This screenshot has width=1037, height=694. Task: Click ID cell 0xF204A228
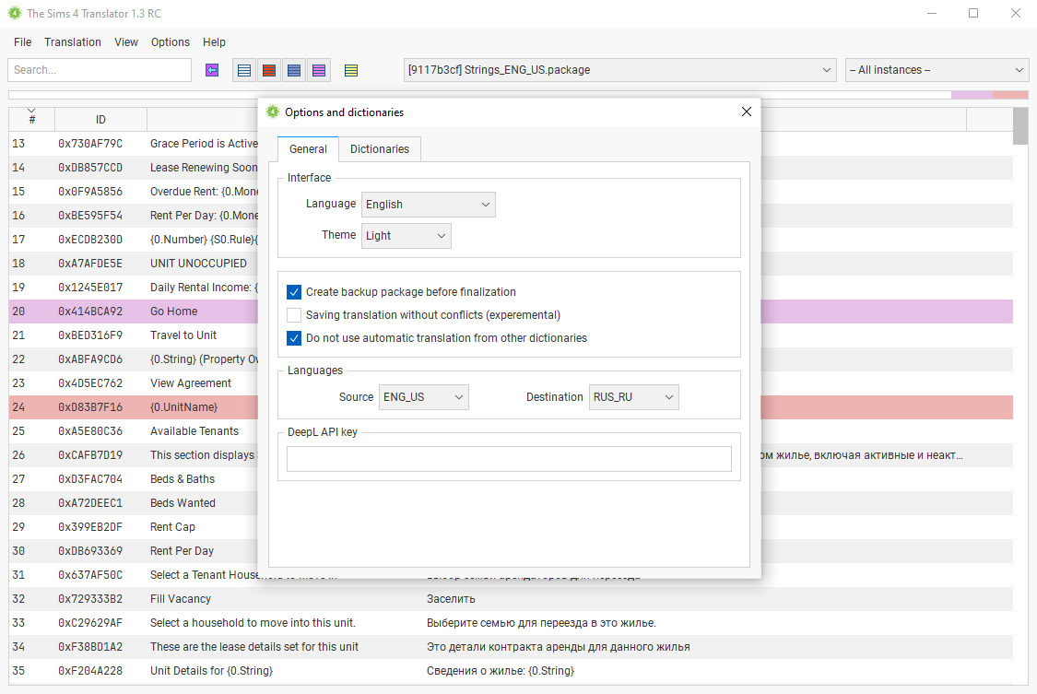click(90, 670)
